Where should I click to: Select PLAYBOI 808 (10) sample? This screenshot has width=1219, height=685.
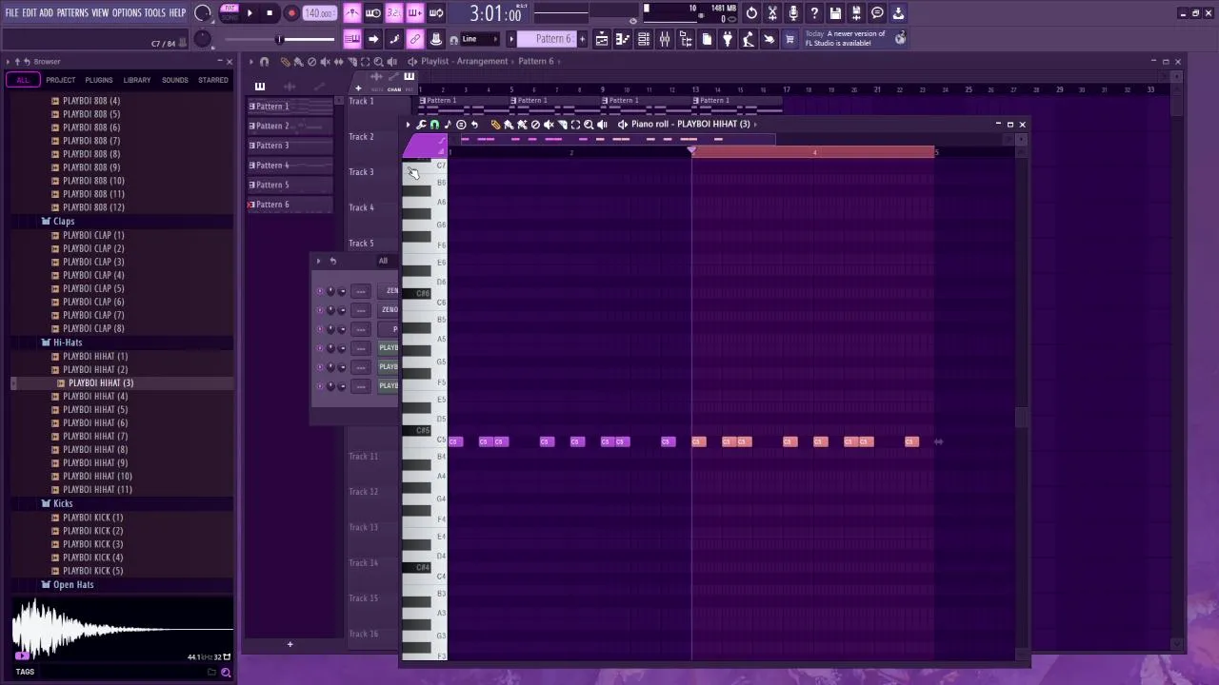click(x=93, y=181)
